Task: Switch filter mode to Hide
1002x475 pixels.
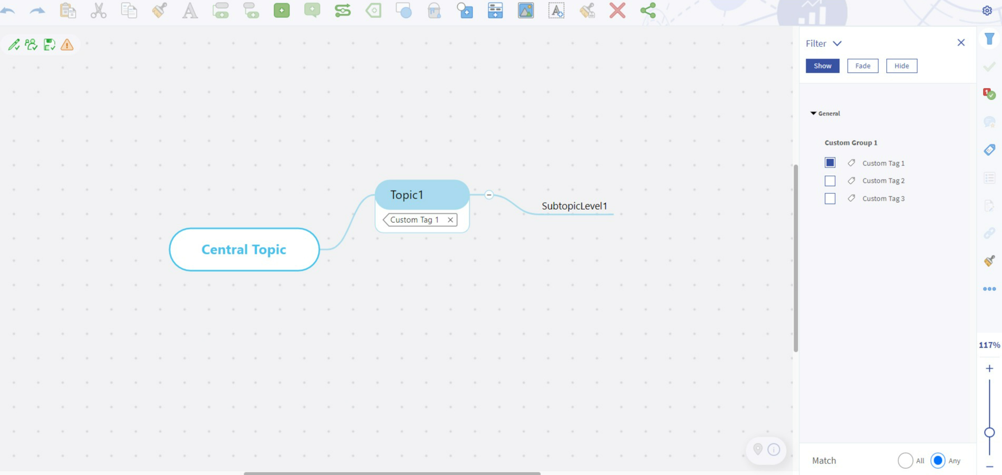Action: [x=901, y=66]
